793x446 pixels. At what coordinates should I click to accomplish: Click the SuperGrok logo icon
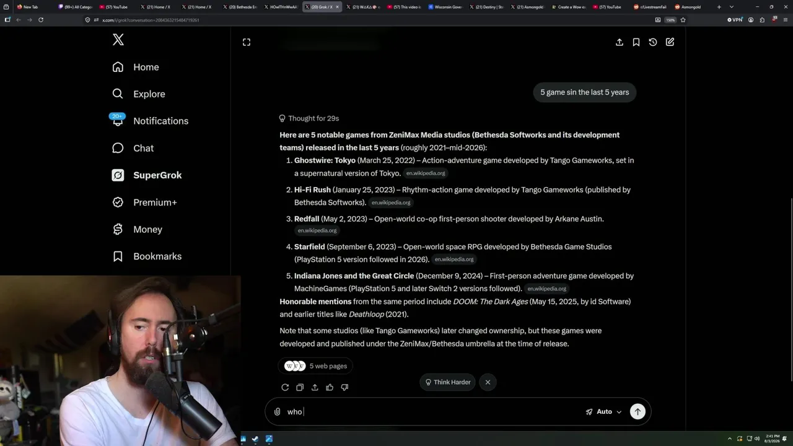click(x=118, y=175)
